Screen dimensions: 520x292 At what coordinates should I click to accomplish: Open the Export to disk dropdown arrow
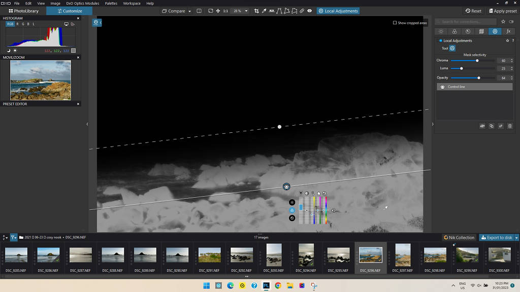(x=516, y=237)
